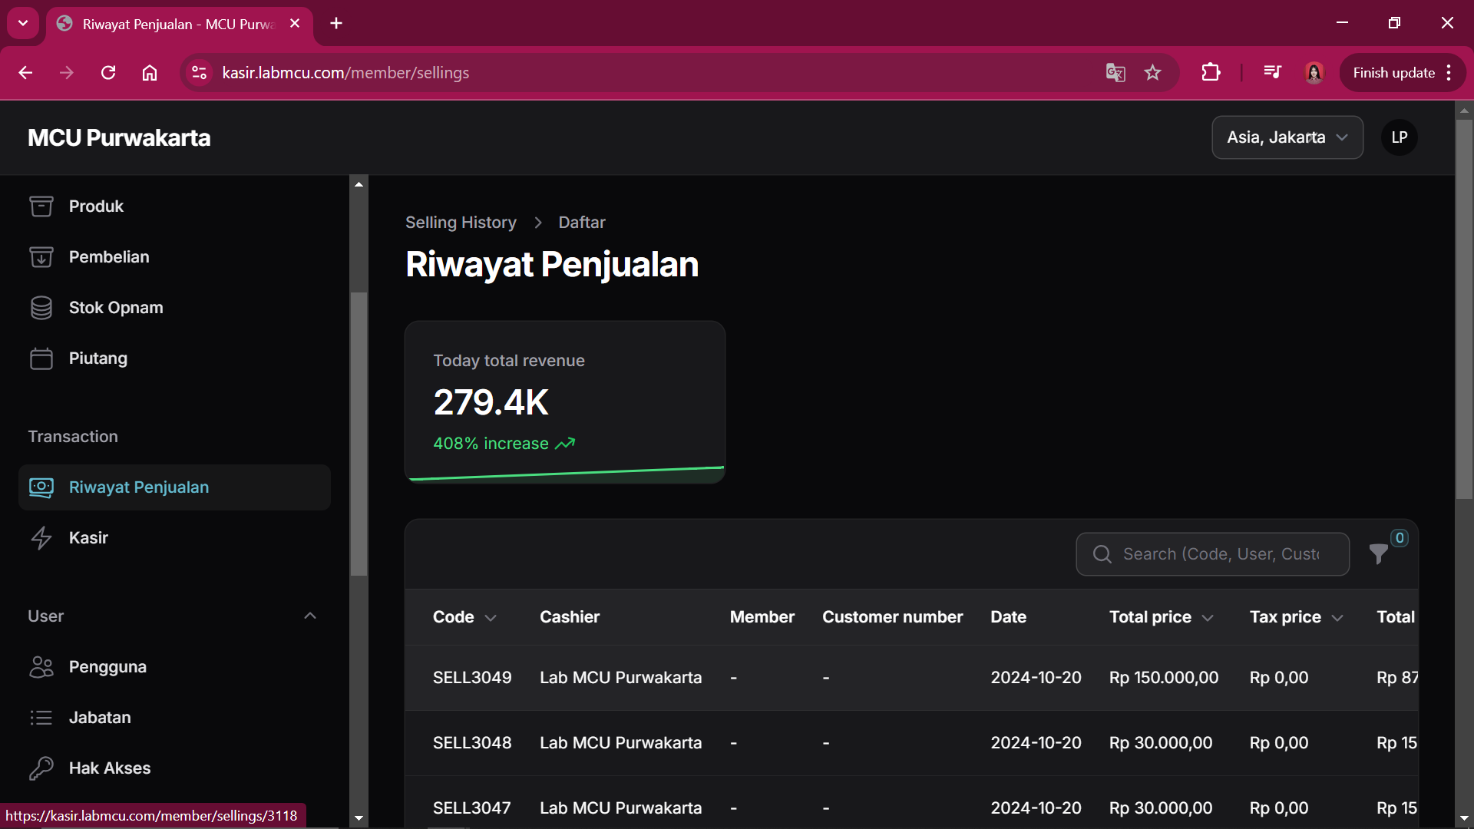Screen dimensions: 1474x829
Task: Click the Finish update button
Action: (x=1394, y=73)
